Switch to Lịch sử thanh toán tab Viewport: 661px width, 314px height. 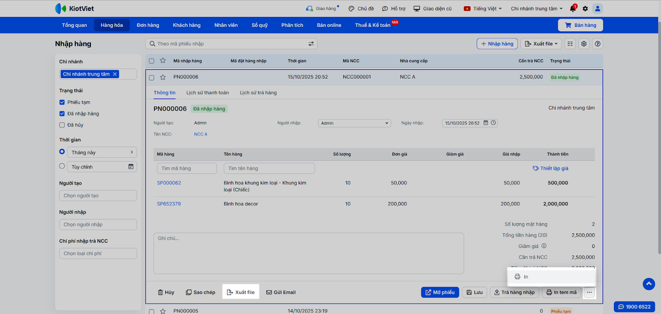[207, 93]
